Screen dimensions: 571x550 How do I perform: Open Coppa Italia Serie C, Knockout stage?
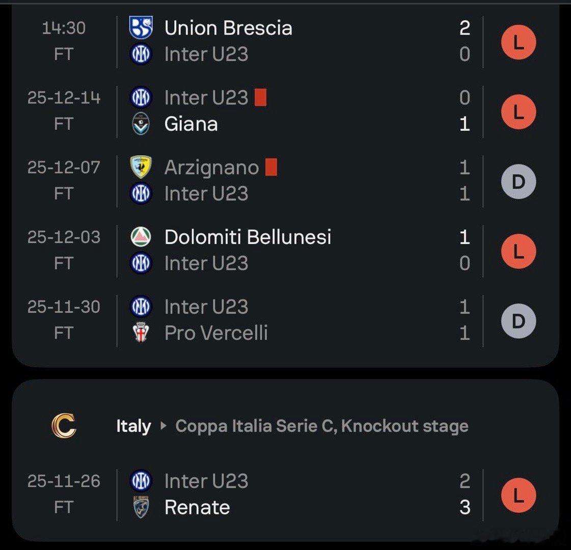click(321, 426)
